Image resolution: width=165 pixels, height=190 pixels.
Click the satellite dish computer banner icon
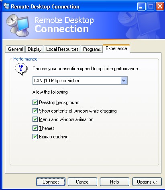(18, 25)
